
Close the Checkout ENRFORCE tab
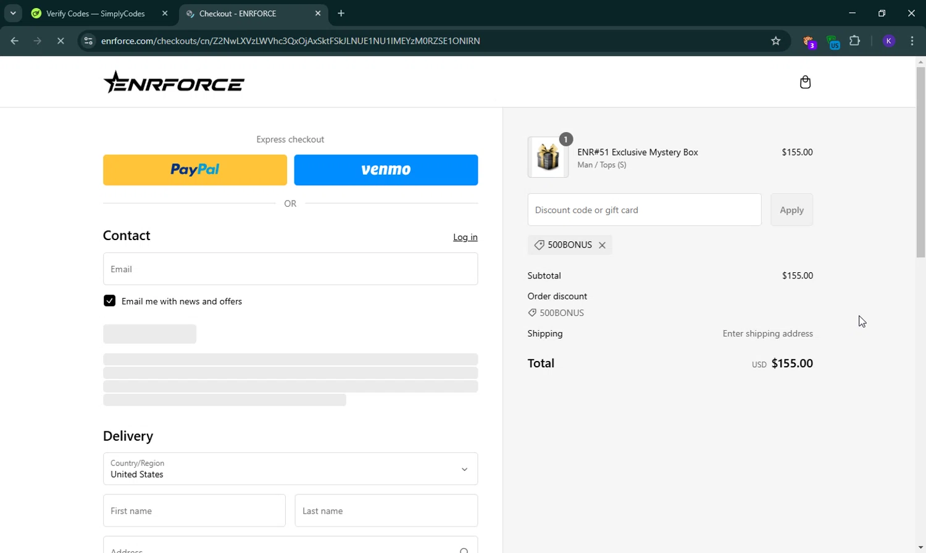pos(318,13)
